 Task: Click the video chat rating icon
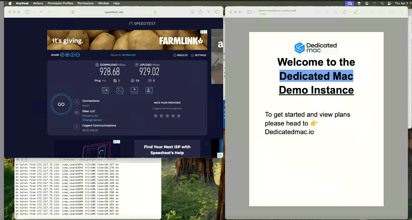point(149,90)
